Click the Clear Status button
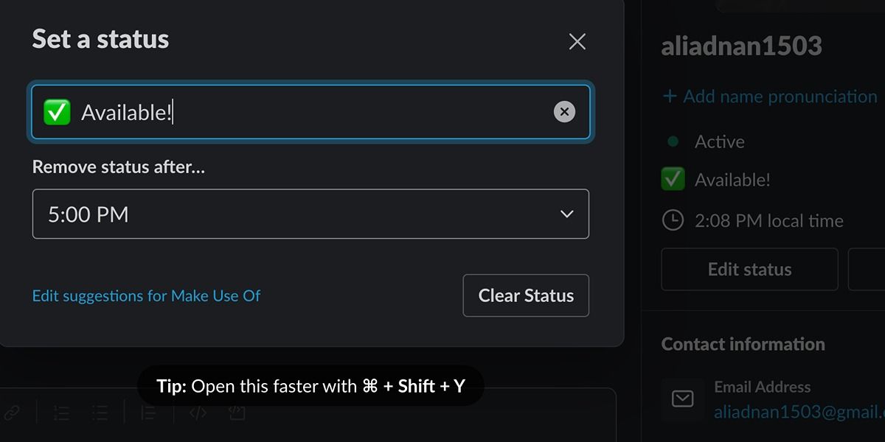 click(x=526, y=295)
